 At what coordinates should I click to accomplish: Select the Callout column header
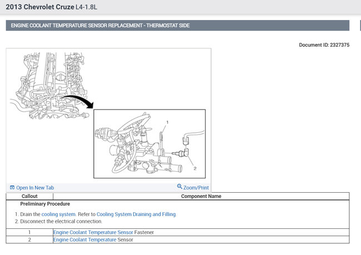coord(29,196)
